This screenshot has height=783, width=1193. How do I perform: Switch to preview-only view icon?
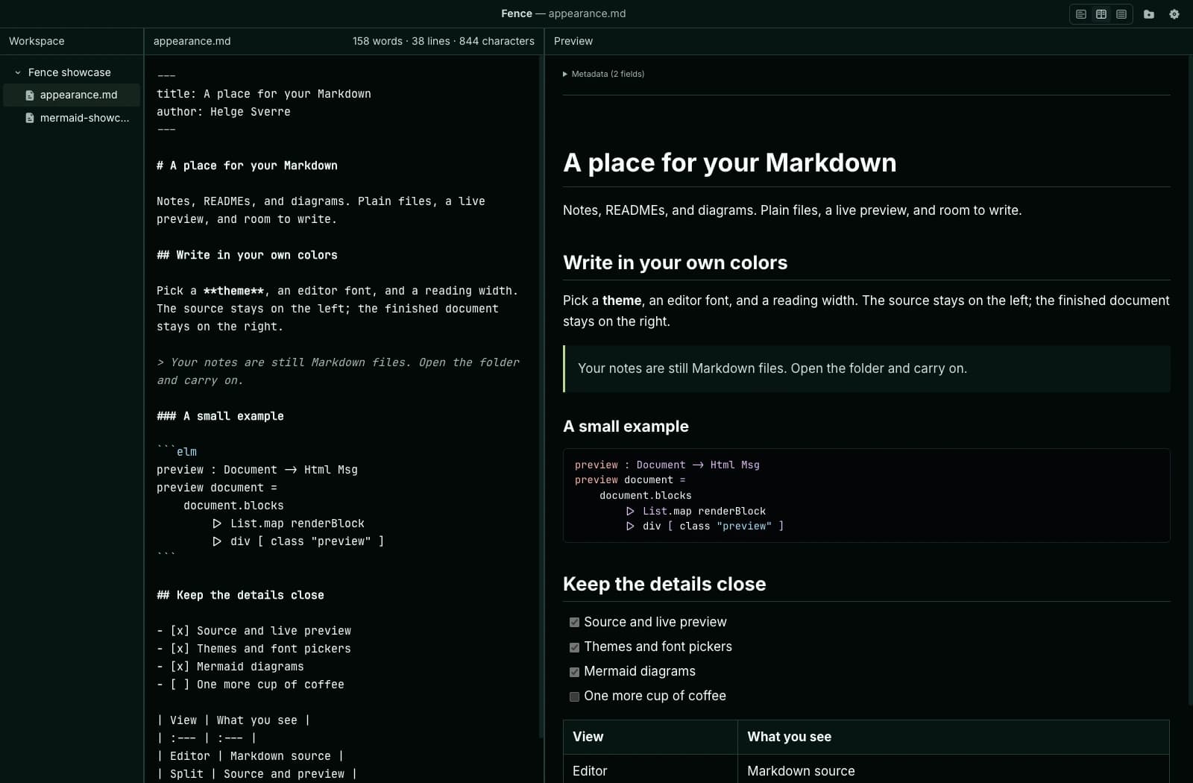tap(1121, 14)
